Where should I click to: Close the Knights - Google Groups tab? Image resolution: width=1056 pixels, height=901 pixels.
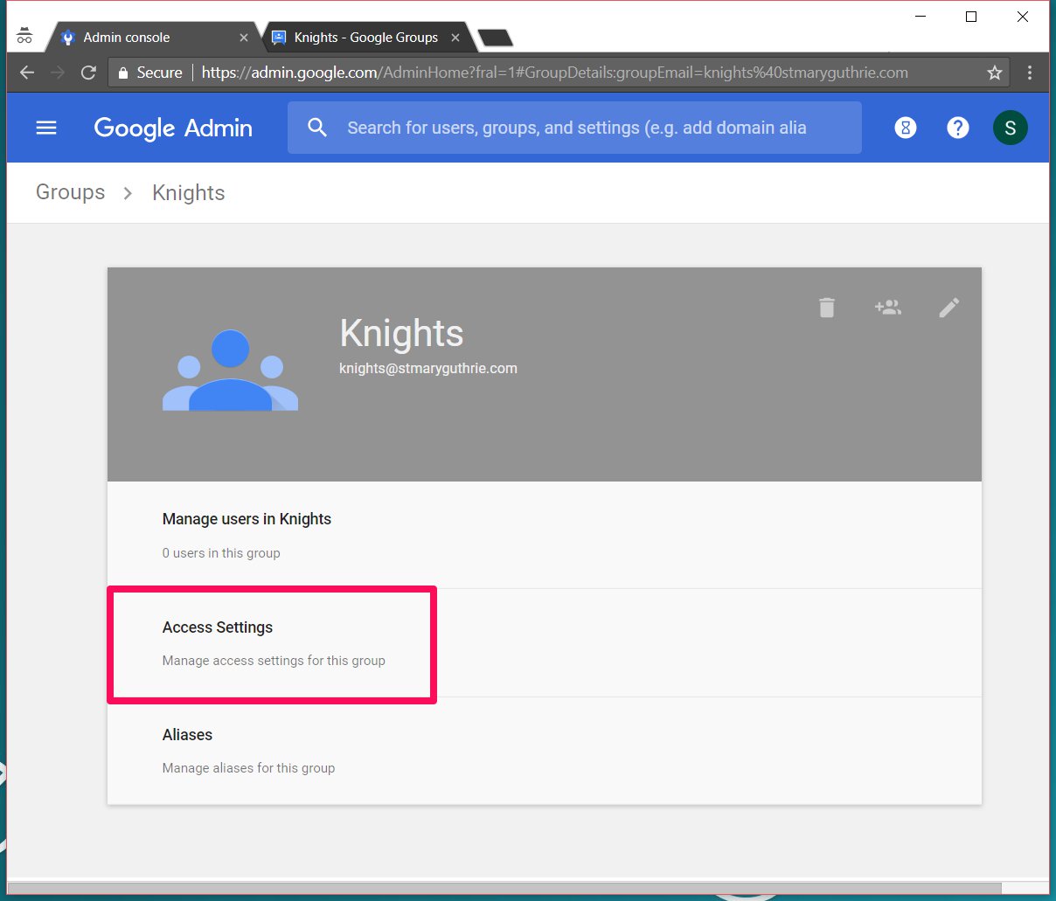tap(455, 38)
